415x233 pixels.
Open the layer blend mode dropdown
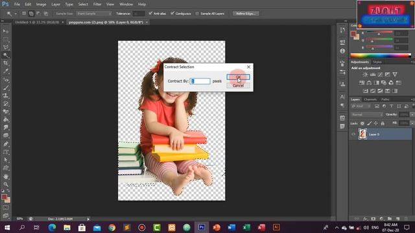click(367, 115)
